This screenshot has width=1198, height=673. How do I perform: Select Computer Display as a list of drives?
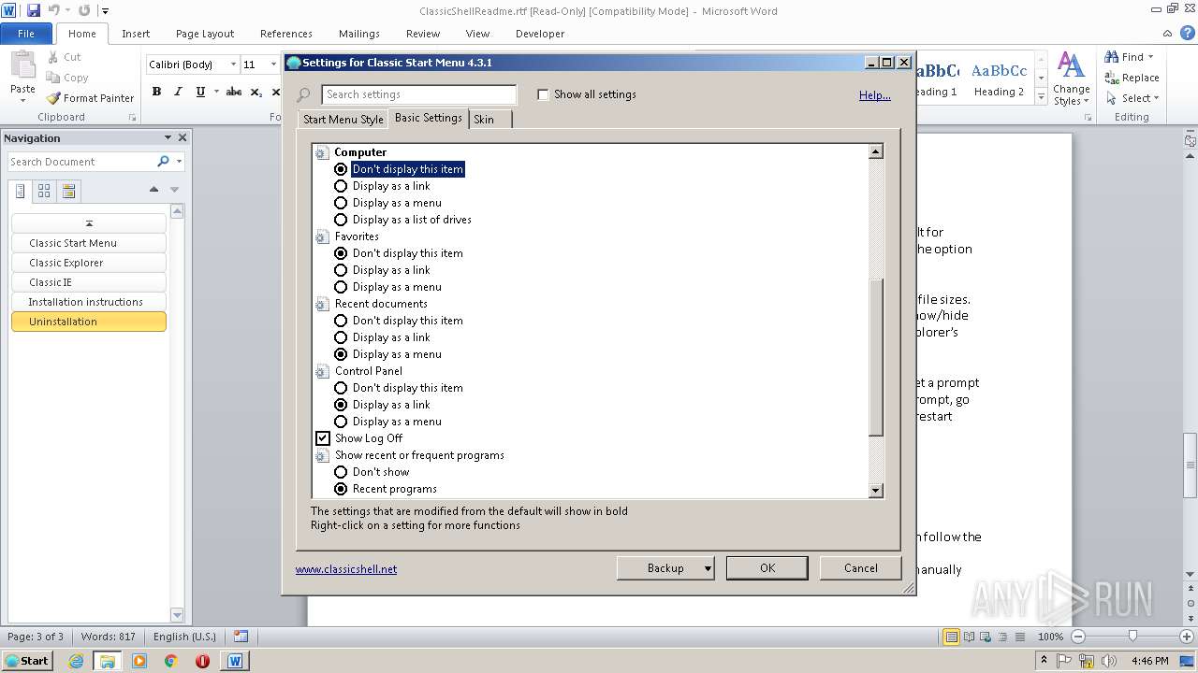tap(341, 220)
